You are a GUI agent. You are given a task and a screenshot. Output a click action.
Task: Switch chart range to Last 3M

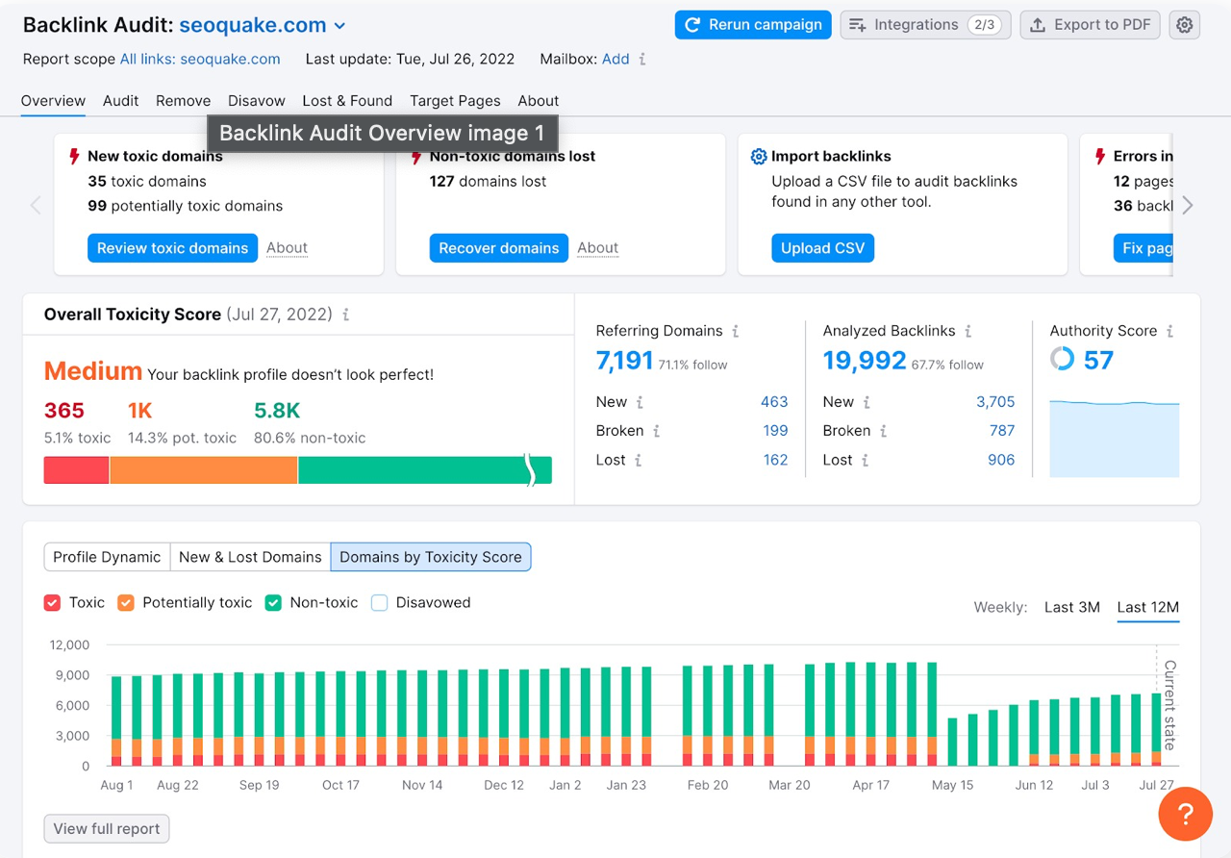[1072, 607]
